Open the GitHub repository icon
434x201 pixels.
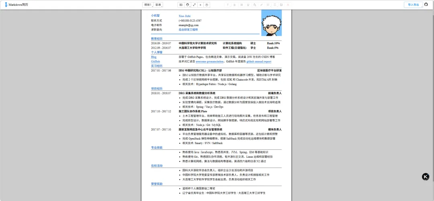tap(426, 5)
